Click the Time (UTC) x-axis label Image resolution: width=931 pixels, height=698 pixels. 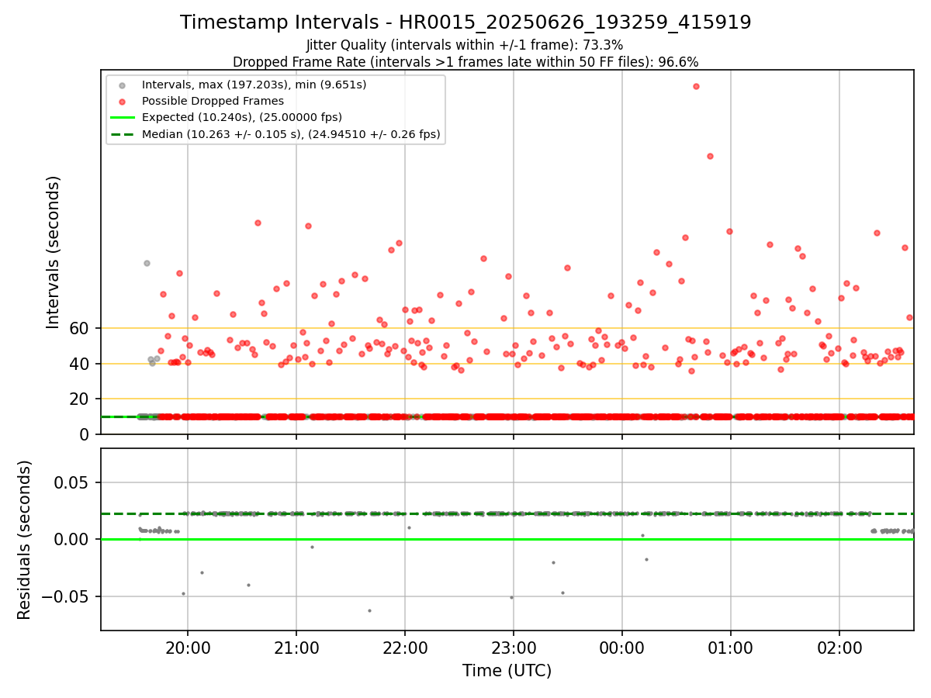[507, 671]
